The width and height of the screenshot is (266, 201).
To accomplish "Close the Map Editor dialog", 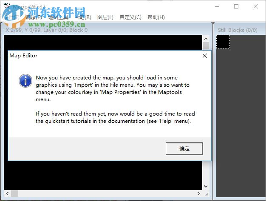I will 205,56.
